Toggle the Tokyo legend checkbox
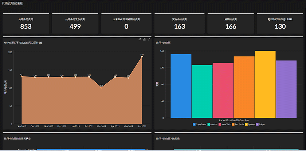This screenshot has height=151, width=306. coord(257,125)
